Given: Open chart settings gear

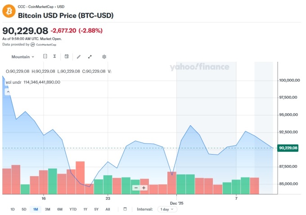Looking at the screenshot, I should click(x=104, y=57).
